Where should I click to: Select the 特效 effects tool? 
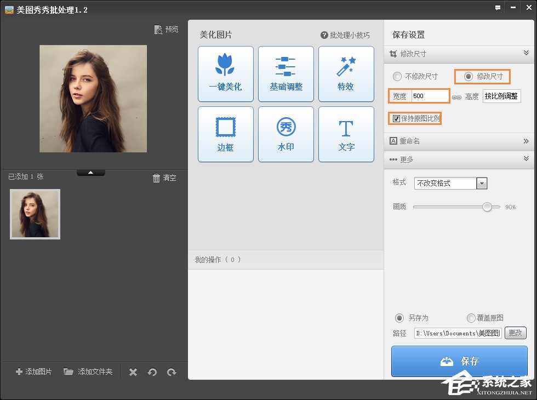[346, 74]
